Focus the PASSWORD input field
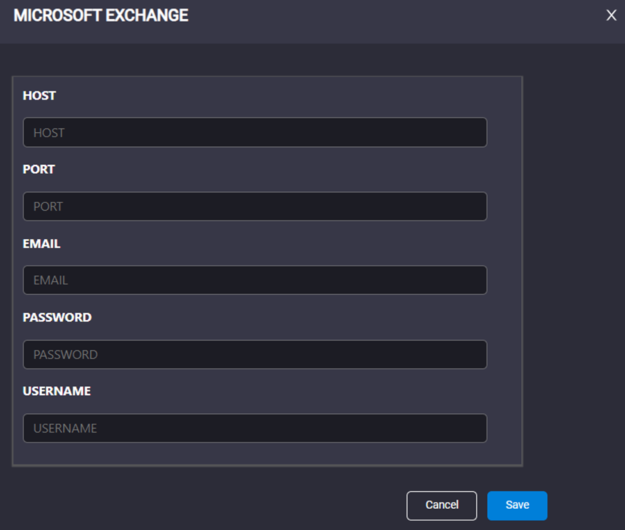 click(x=254, y=354)
